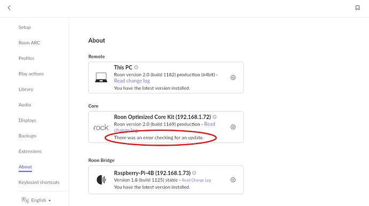This screenshot has width=369, height=206.
Task: Go to Play actions settings
Action: pos(31,74)
